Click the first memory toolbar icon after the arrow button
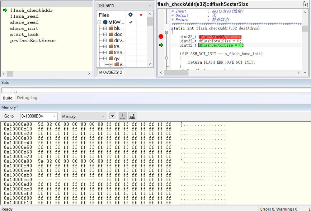 tap(122, 116)
